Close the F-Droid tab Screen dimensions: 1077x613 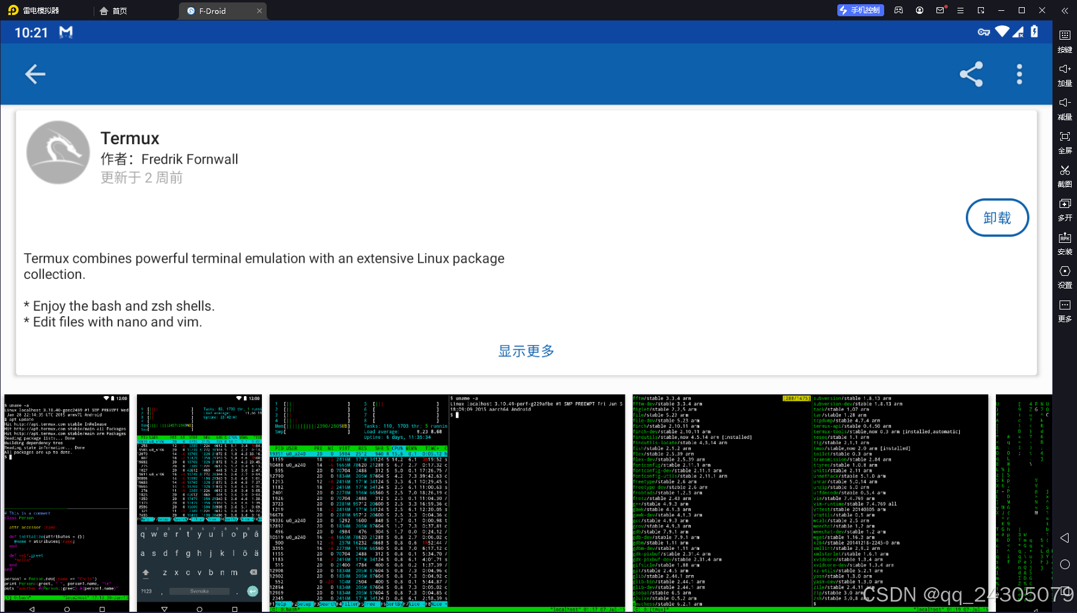click(259, 11)
